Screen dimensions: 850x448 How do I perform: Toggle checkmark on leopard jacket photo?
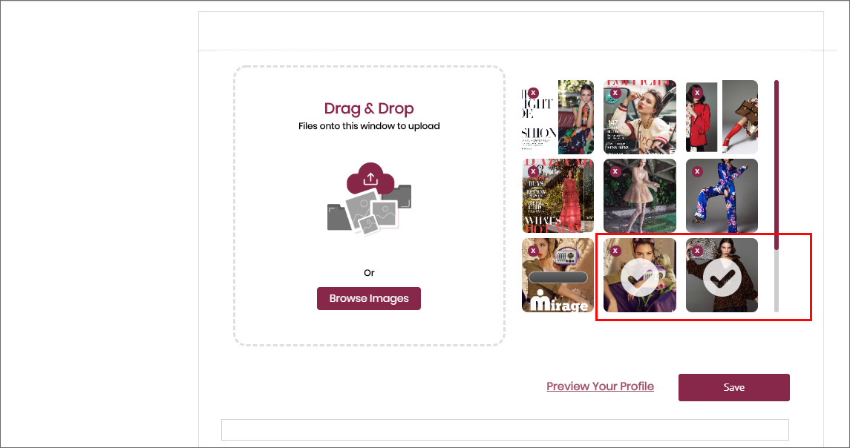[722, 277]
